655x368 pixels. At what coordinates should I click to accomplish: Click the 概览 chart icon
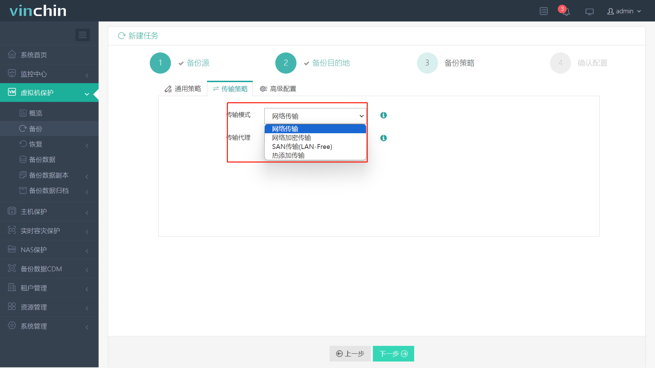point(23,113)
